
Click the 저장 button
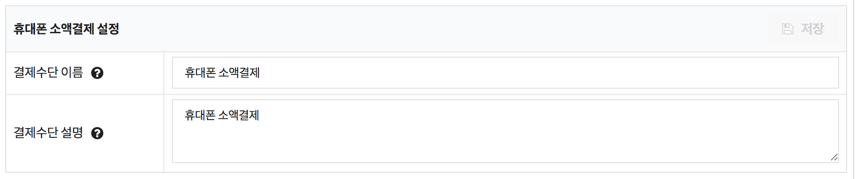tap(803, 29)
